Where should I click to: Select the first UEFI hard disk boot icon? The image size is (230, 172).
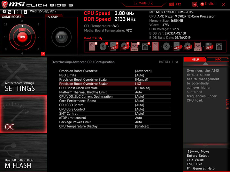93,47
